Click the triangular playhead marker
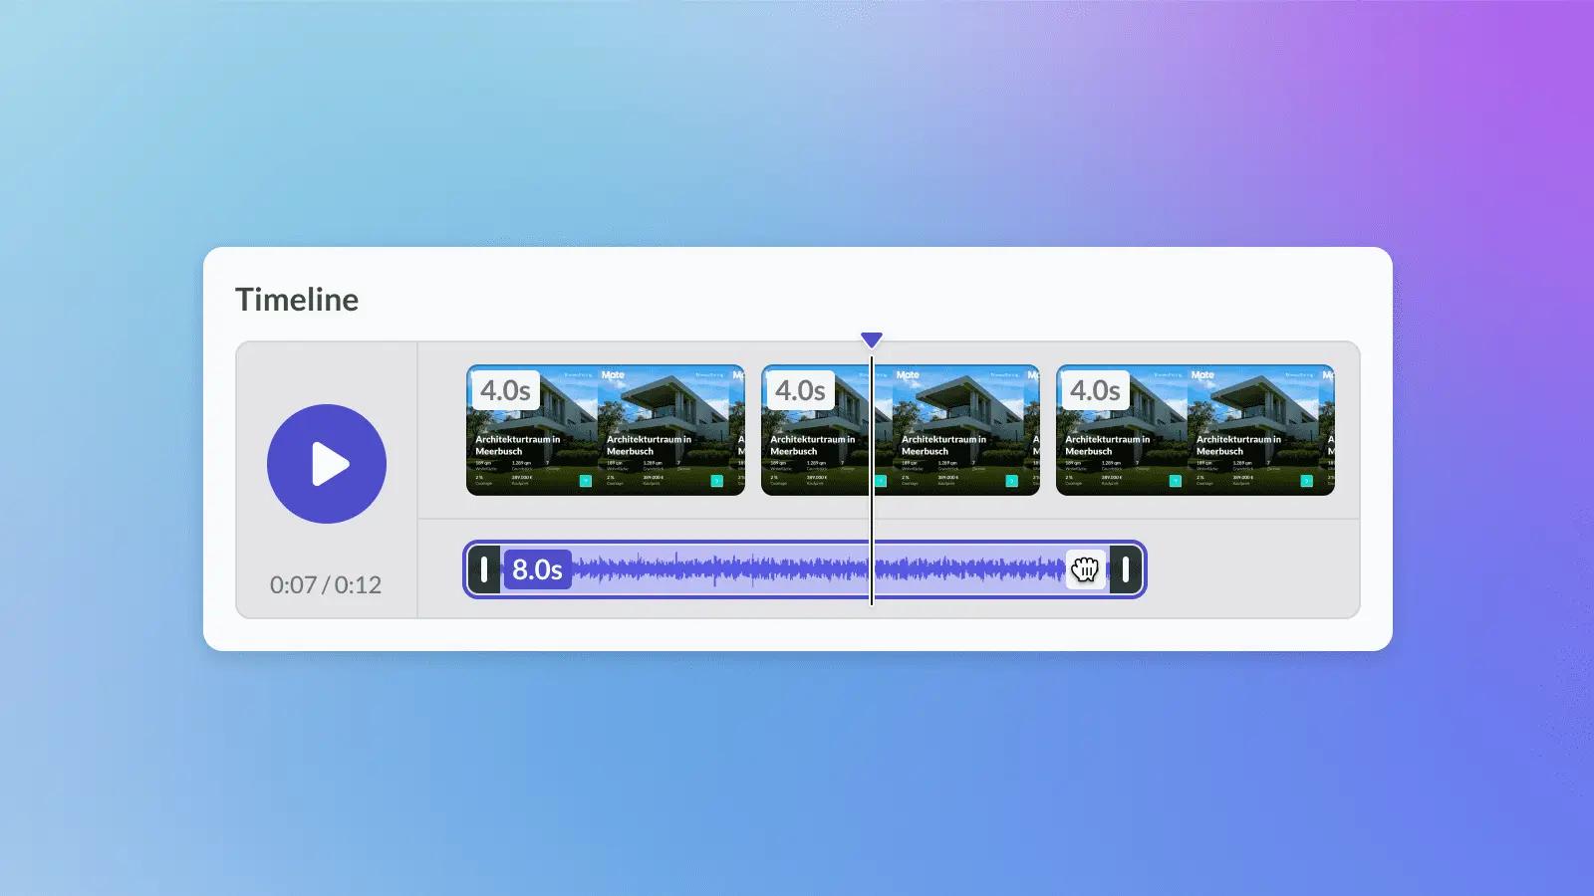Screen dimensions: 1594x896 tap(872, 340)
